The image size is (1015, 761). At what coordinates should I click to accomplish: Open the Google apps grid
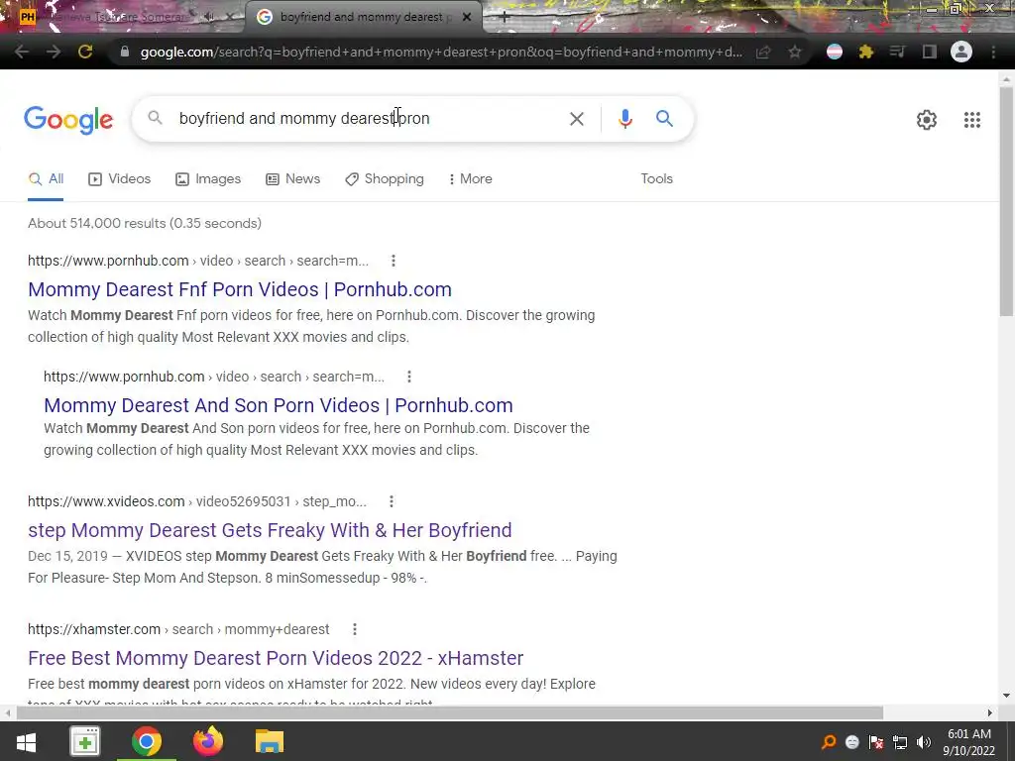click(971, 120)
